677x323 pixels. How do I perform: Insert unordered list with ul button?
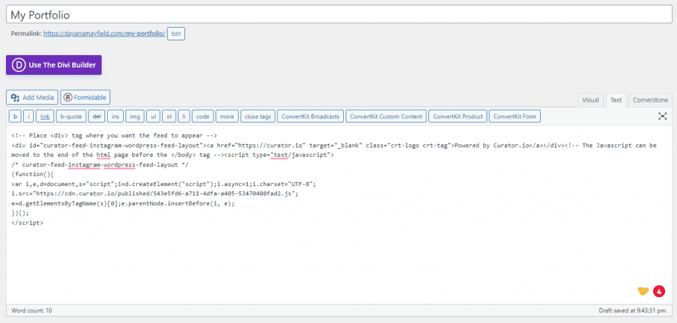pos(153,116)
